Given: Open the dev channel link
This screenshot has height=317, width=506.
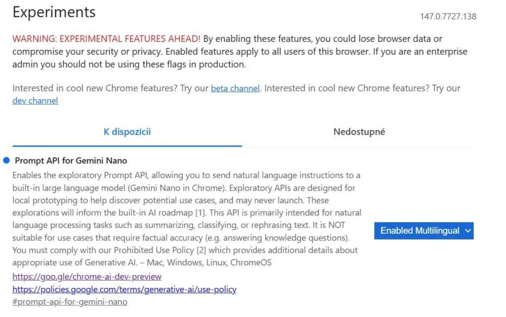Looking at the screenshot, I should click(x=35, y=101).
